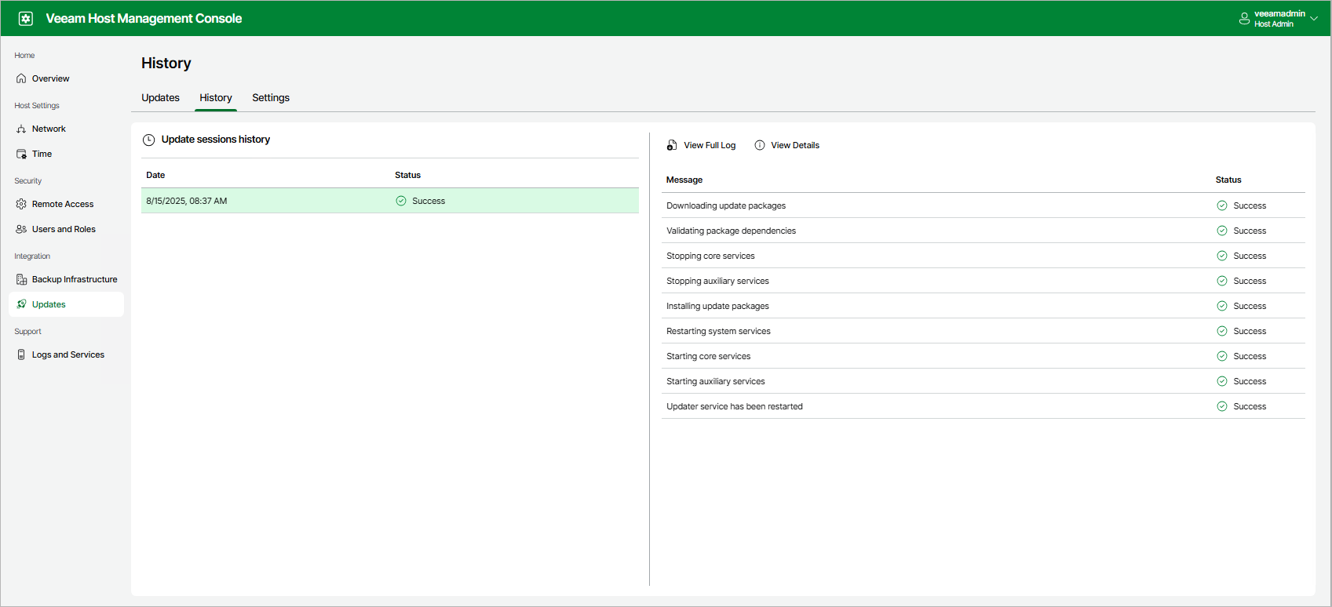Click the View Details info icon
Screen dimensions: 1332x607
(x=760, y=145)
